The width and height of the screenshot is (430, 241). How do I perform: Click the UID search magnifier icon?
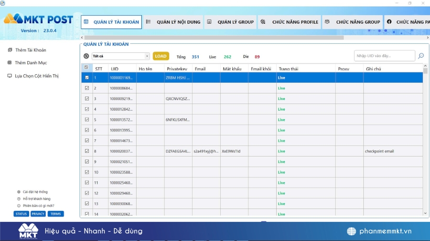pos(421,56)
